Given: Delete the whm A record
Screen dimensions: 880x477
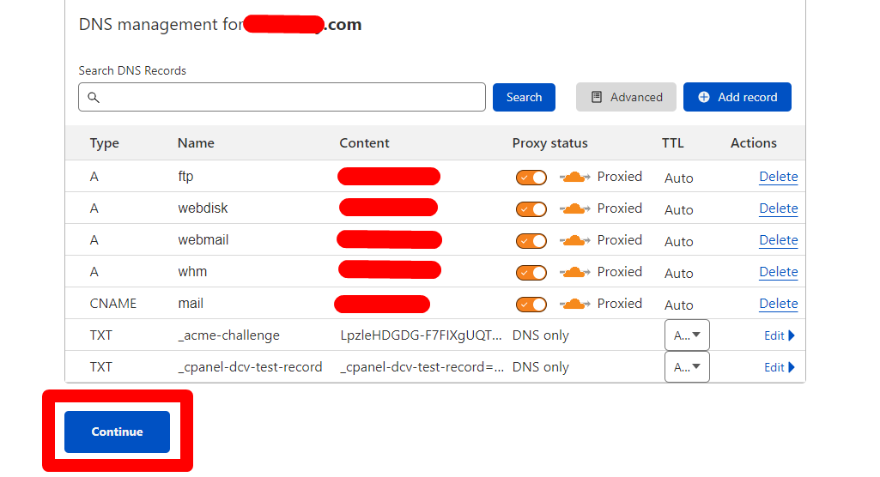Looking at the screenshot, I should [x=778, y=272].
